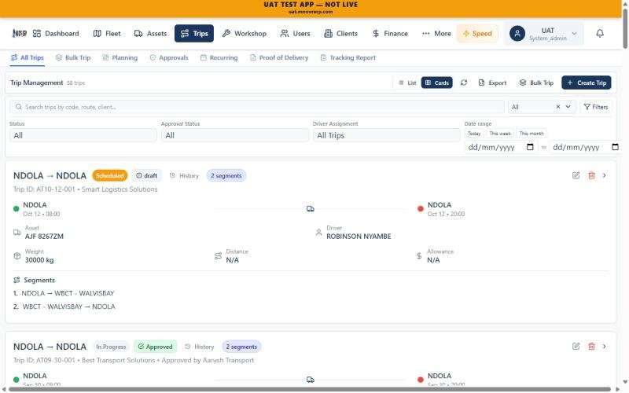Screen dimensions: 629x393
Task: Delete trip AT09-30-001
Action: (x=591, y=346)
